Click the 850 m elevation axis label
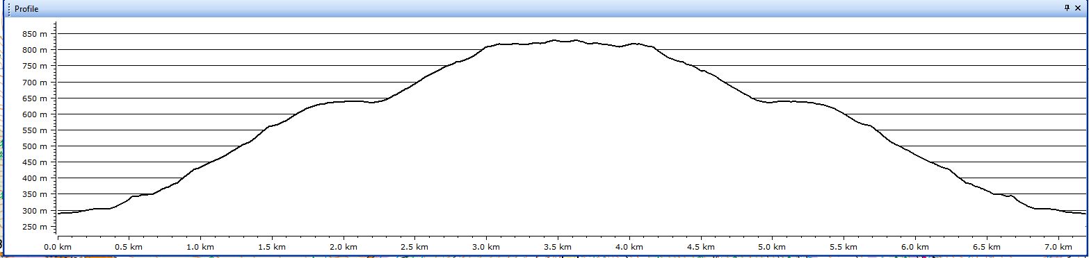Viewport: 1089px width, 258px height. coord(34,34)
